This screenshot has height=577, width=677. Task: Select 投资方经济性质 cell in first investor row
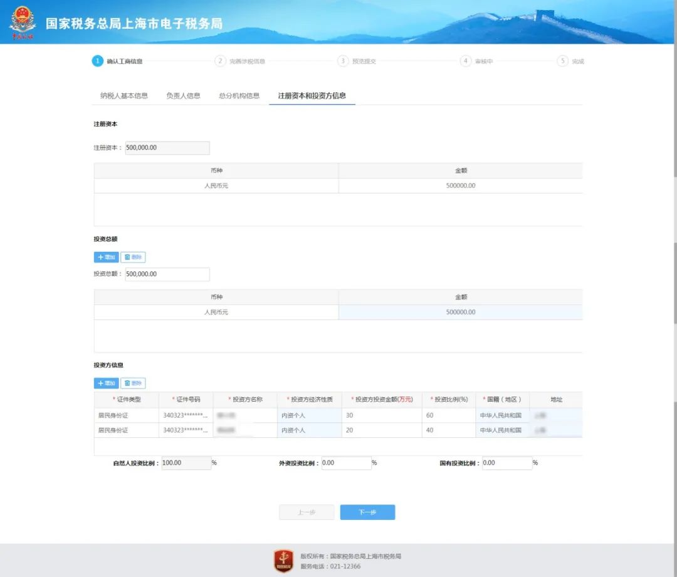coord(309,415)
